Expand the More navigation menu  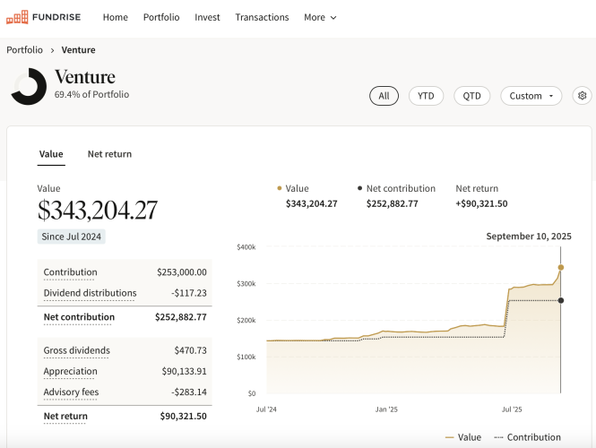pos(320,17)
